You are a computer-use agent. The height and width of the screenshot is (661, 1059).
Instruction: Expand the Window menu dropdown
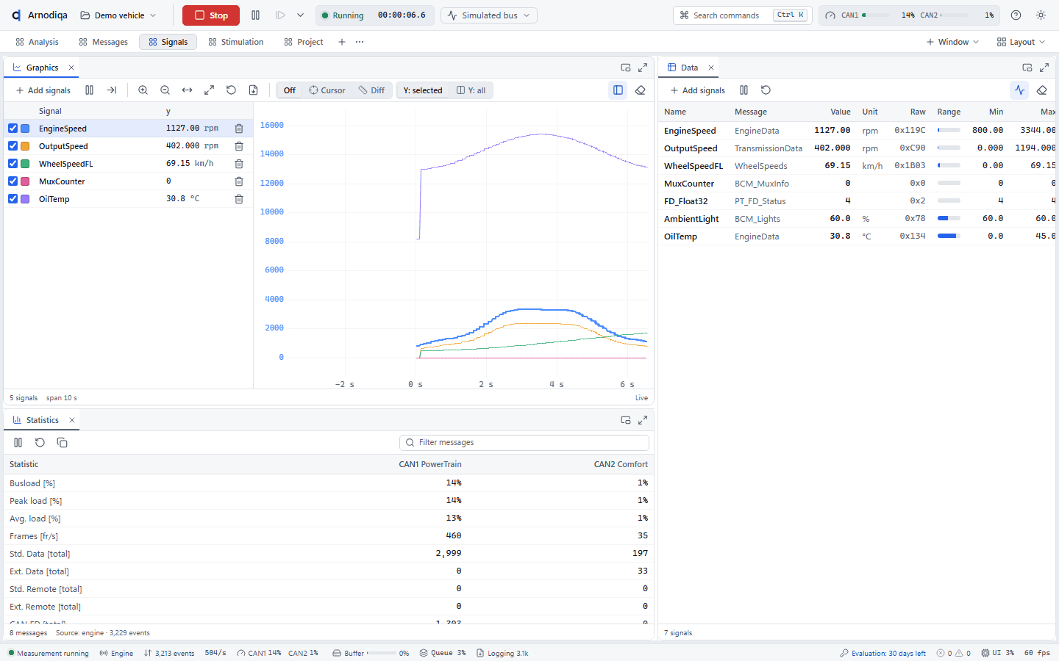pyautogui.click(x=952, y=42)
